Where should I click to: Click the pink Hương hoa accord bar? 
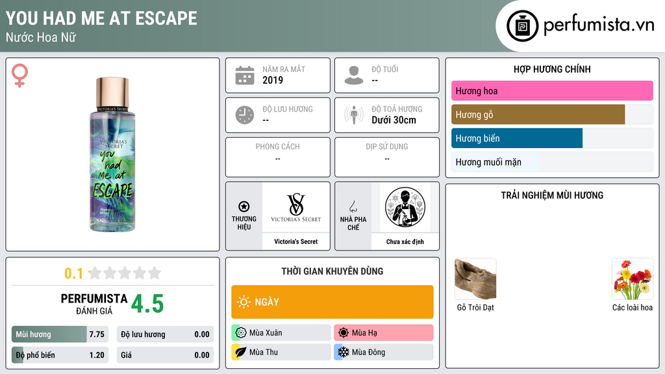tap(552, 91)
